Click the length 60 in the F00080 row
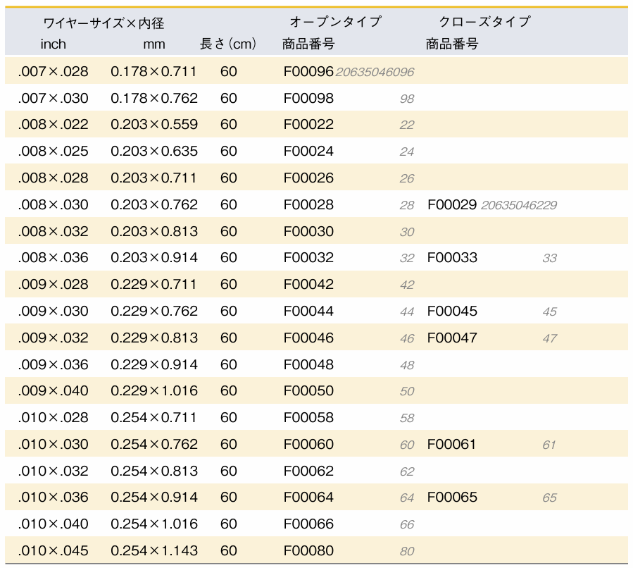 coord(229,550)
